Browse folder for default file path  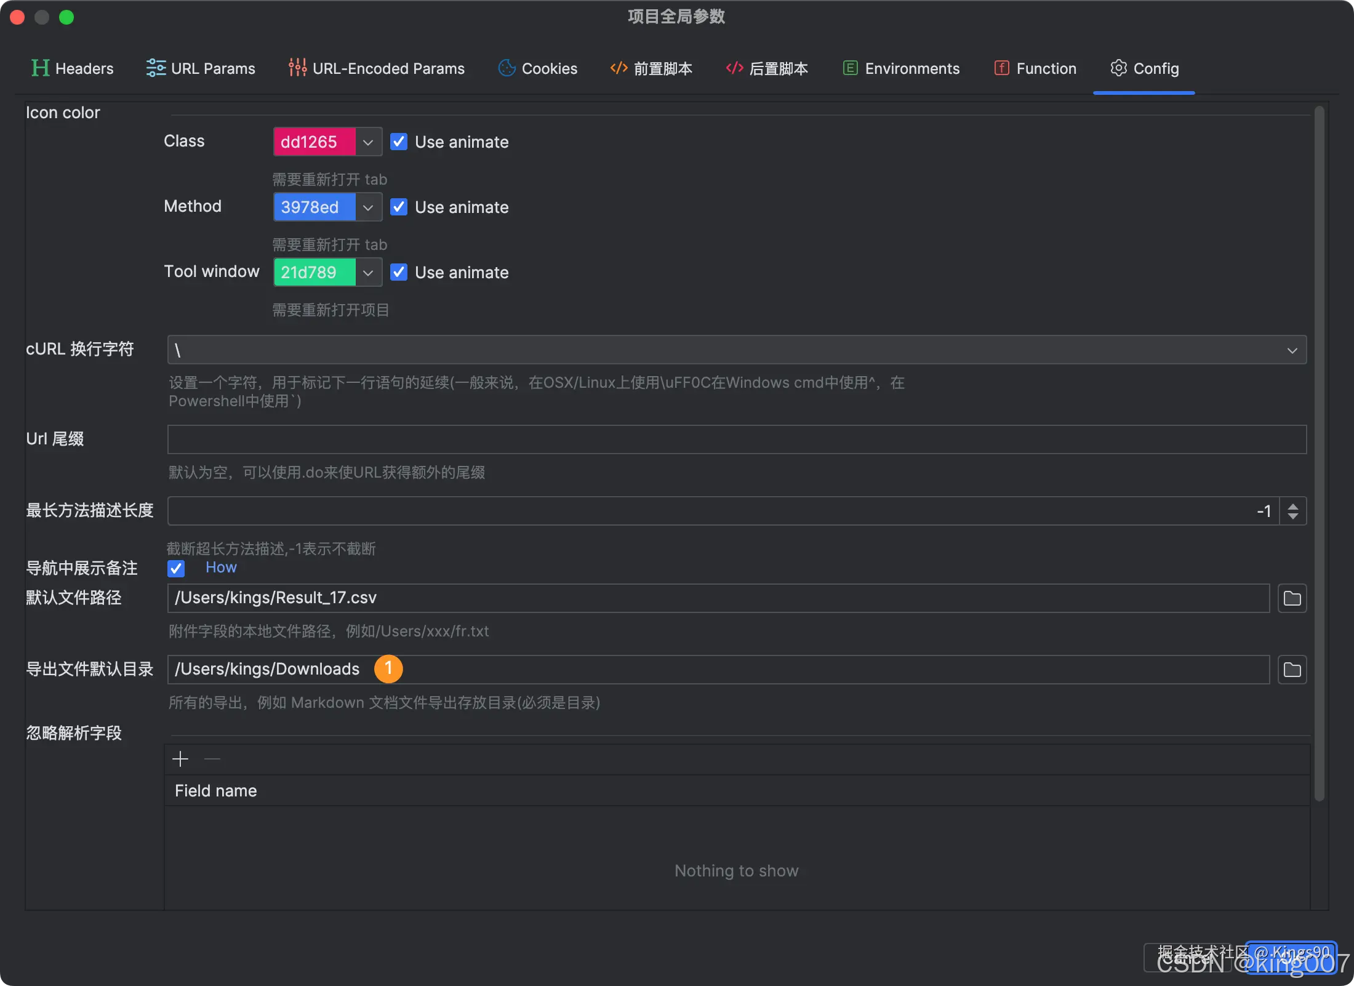[1292, 598]
